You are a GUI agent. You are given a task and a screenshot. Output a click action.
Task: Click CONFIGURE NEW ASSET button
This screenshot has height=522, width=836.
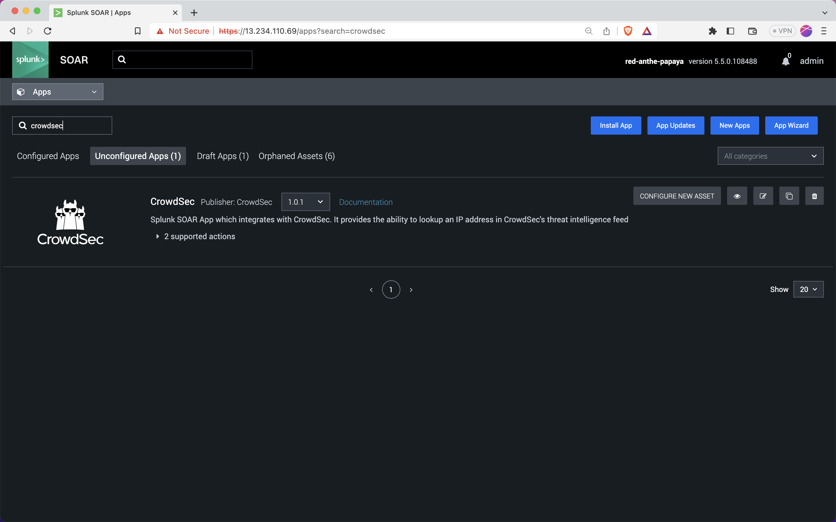tap(676, 196)
